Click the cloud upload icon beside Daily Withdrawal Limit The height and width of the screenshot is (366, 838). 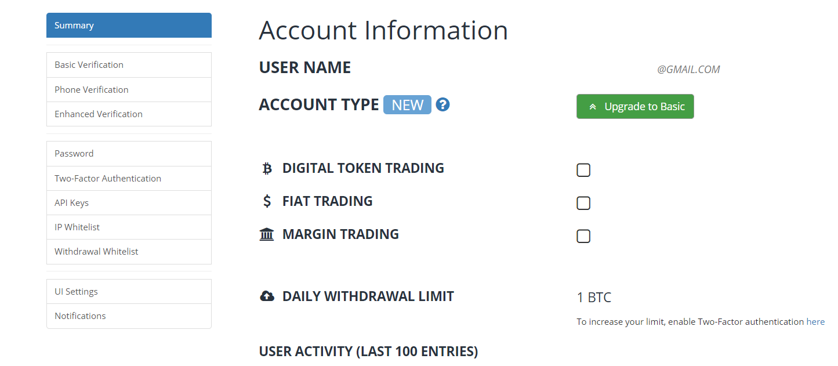pyautogui.click(x=267, y=296)
